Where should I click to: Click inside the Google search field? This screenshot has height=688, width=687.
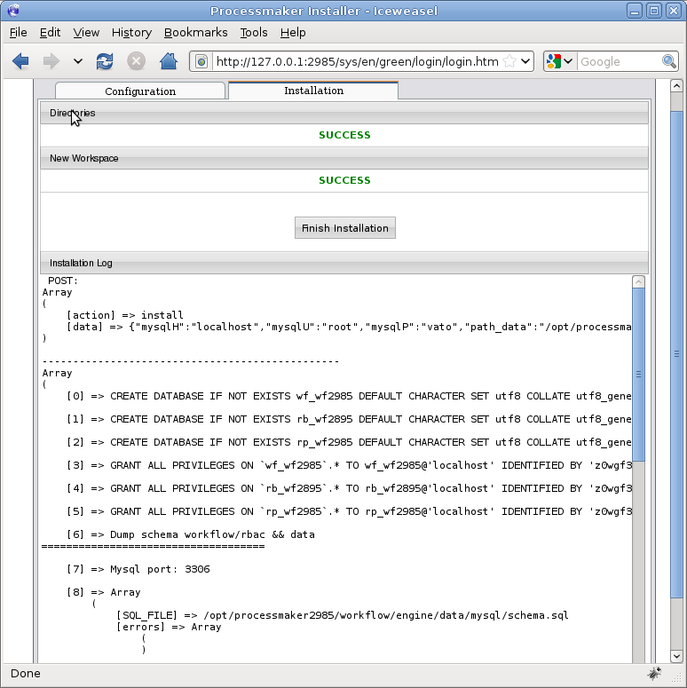(619, 61)
